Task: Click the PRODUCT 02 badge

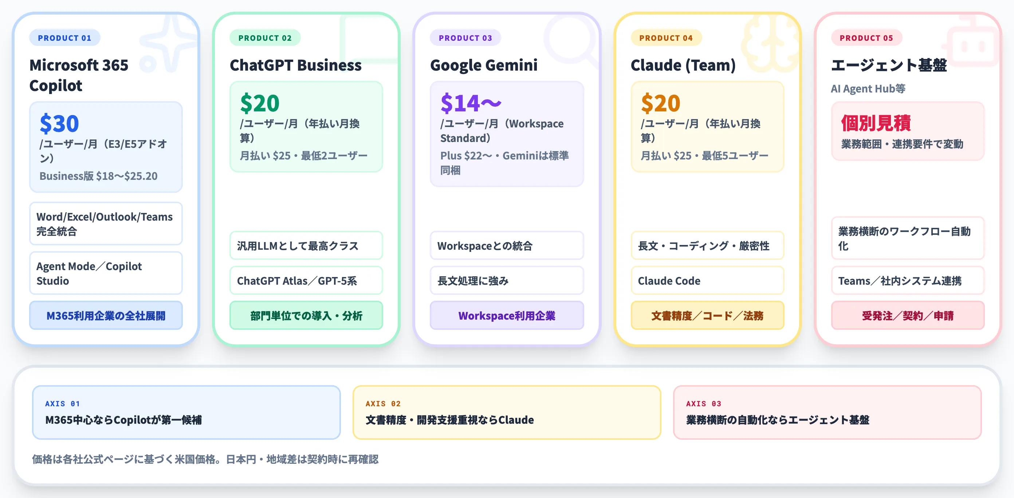Action: (x=265, y=38)
